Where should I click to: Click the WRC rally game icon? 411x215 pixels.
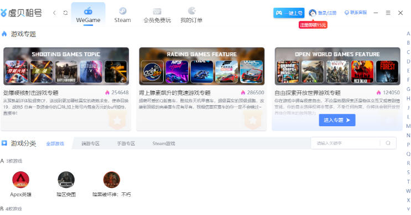tap(252, 72)
